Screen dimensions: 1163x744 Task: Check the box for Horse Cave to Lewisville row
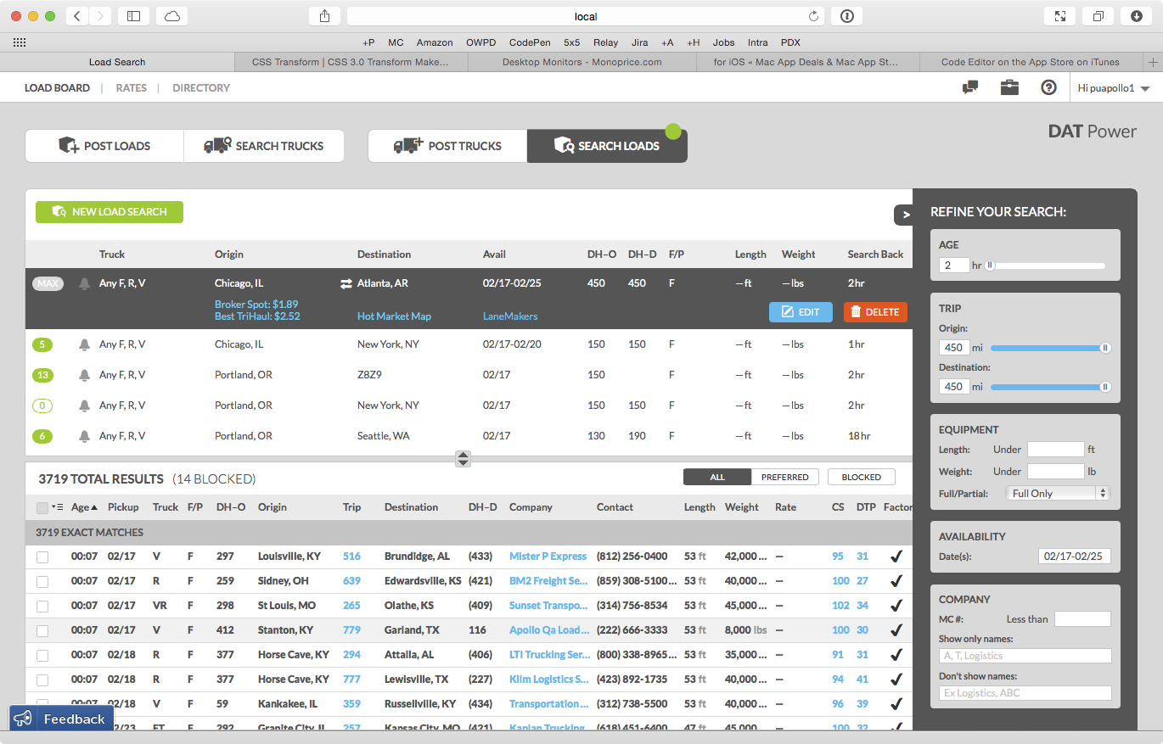coord(42,680)
